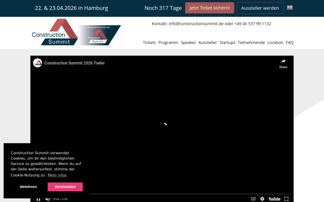Viewport: 324px width, 202px height.
Task: Open the Startups menu item
Action: pos(227,43)
